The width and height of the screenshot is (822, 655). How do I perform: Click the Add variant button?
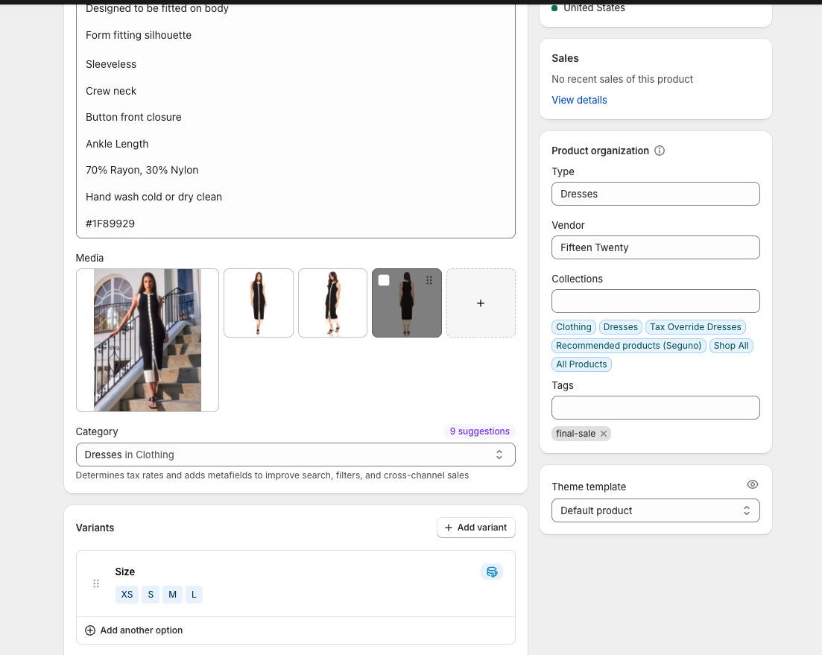(475, 528)
